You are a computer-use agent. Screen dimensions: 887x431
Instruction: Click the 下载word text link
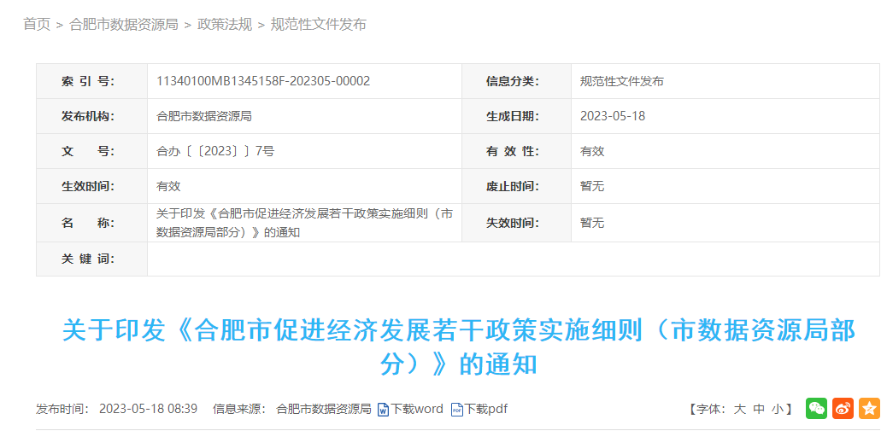tap(418, 410)
